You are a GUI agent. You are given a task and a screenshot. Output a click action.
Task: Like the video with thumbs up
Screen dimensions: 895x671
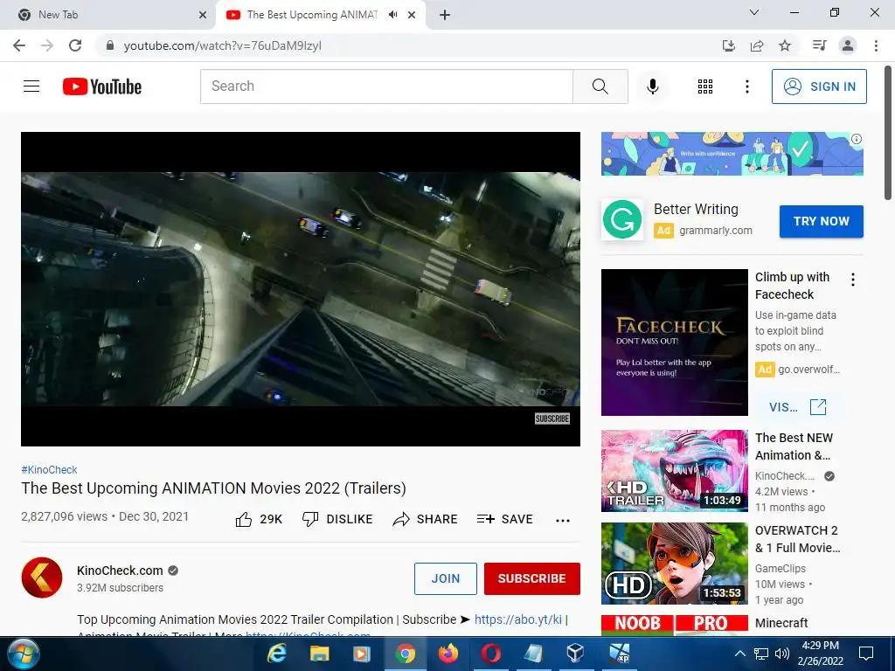pyautogui.click(x=259, y=519)
